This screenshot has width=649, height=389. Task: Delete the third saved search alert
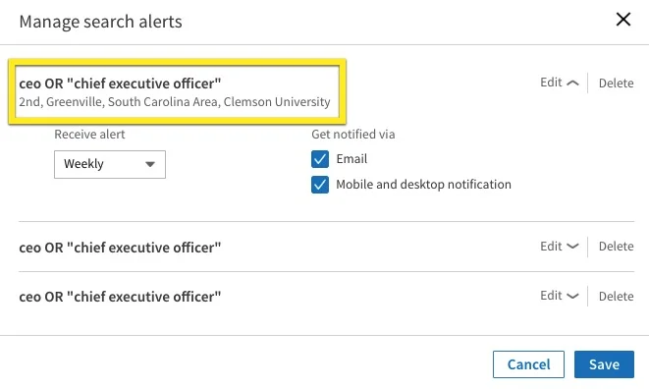[x=616, y=297]
